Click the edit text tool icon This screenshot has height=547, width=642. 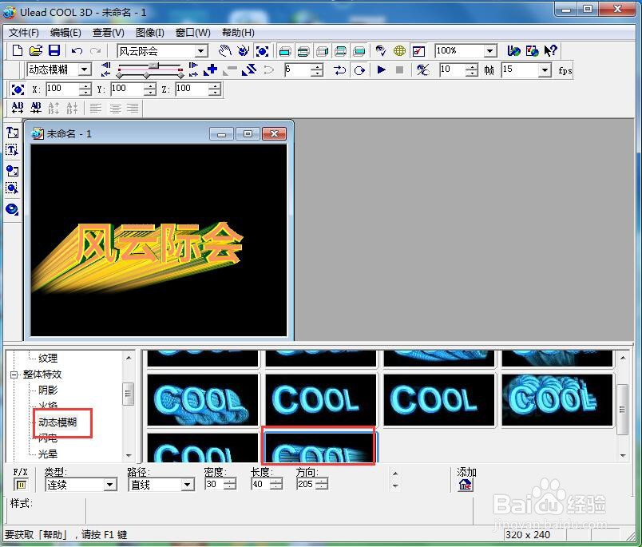12,151
